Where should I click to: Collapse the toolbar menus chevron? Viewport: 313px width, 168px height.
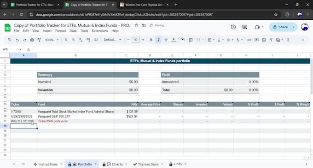[x=303, y=40]
